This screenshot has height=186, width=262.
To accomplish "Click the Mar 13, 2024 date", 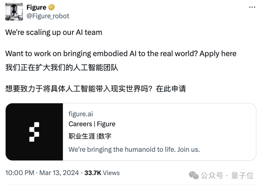I will [x=60, y=173].
